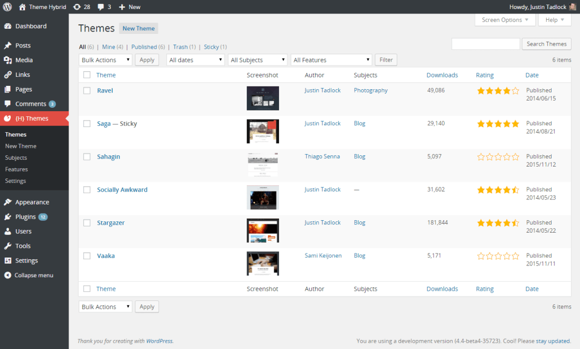The height and width of the screenshot is (349, 580).
Task: Open the stay updated link
Action: click(x=553, y=341)
